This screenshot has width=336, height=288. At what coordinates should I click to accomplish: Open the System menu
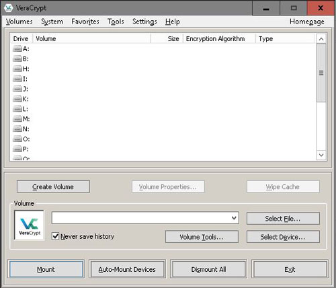[52, 22]
